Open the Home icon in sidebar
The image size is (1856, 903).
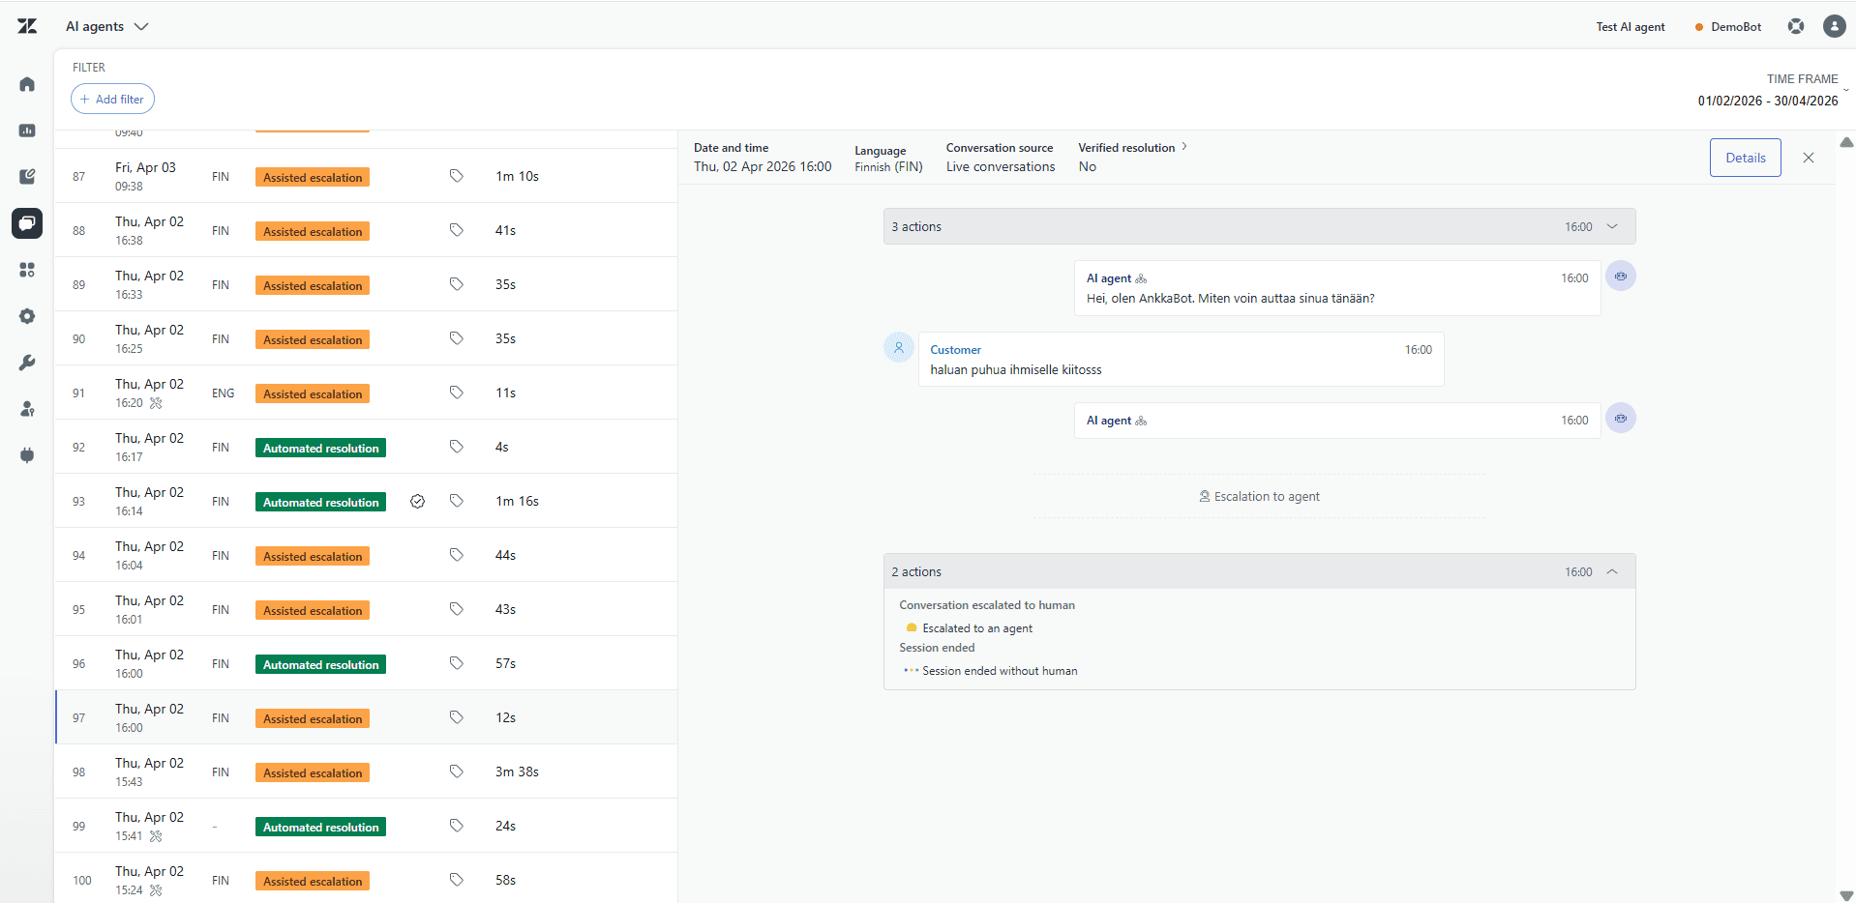pyautogui.click(x=27, y=84)
